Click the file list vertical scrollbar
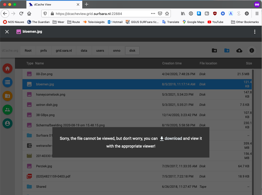The image size is (262, 195). pos(253,132)
